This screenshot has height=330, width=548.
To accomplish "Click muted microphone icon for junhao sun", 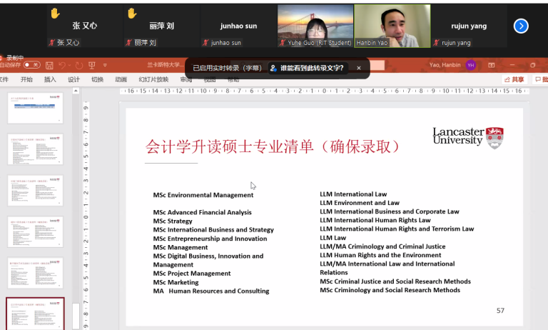I will click(x=206, y=43).
